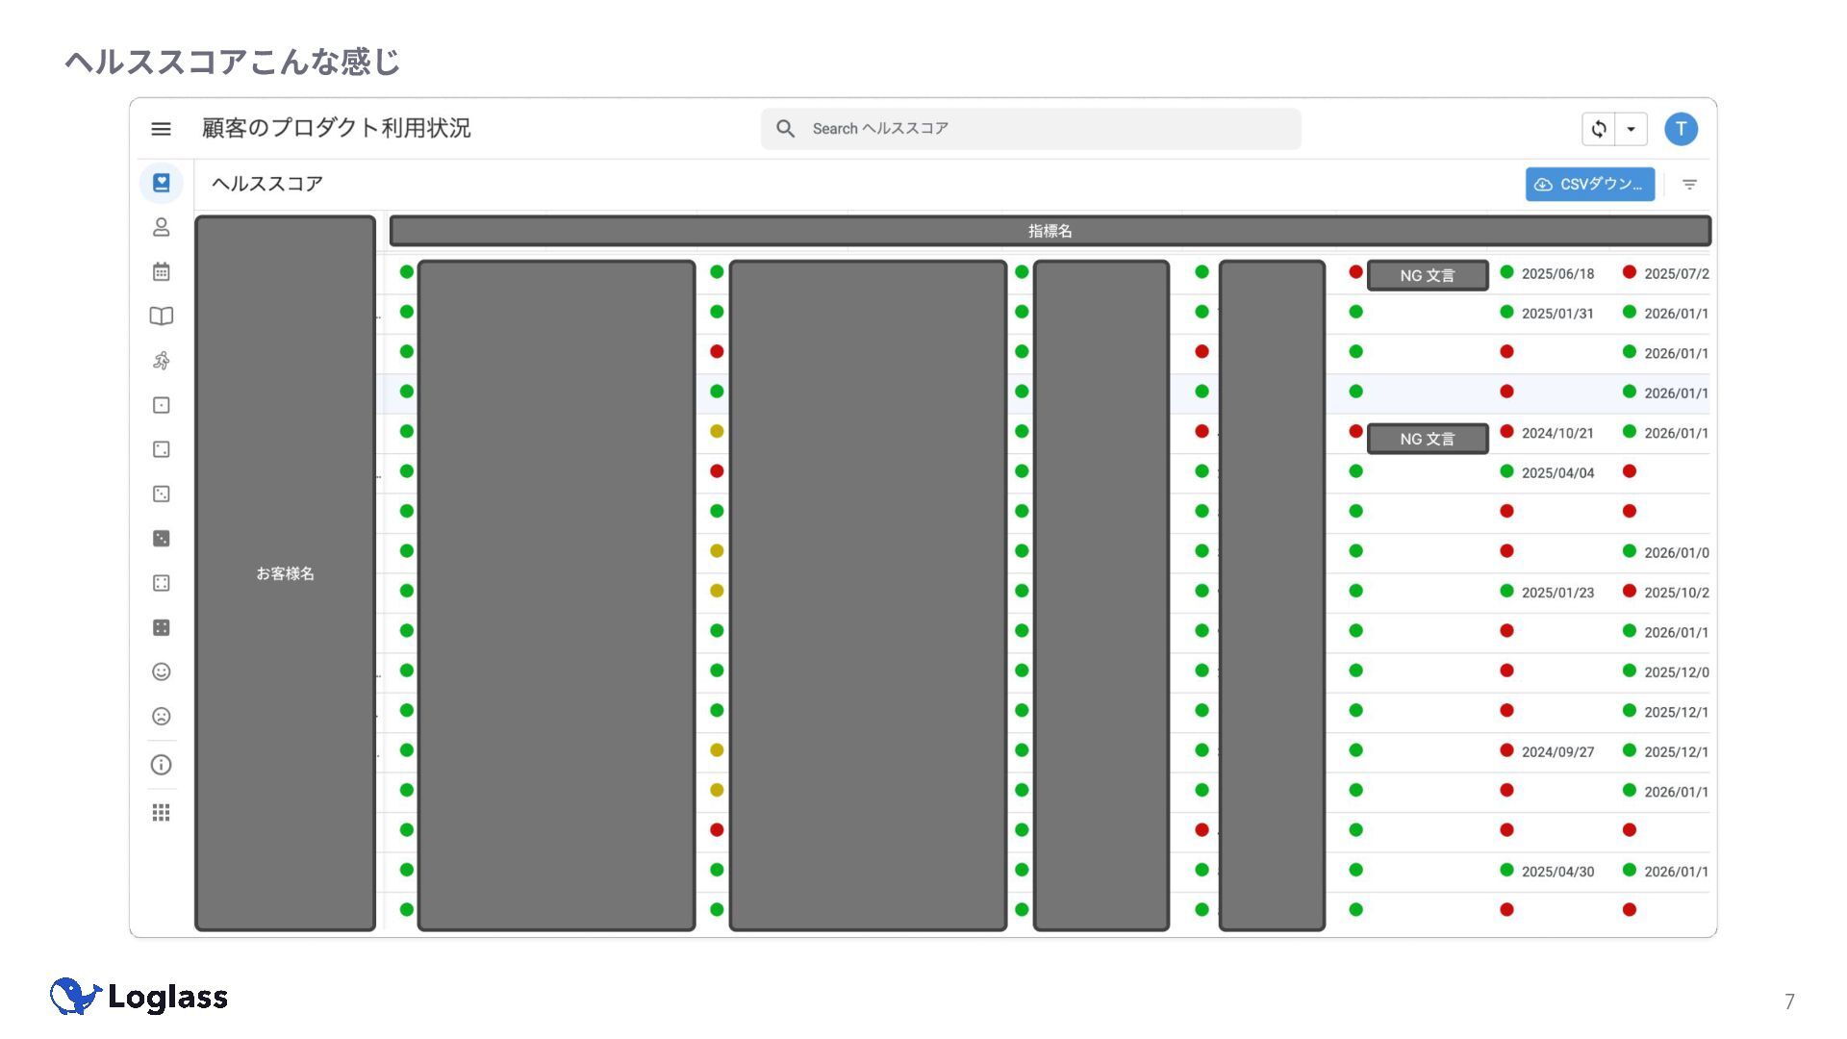Open the calendar icon in sidebar

pyautogui.click(x=161, y=271)
